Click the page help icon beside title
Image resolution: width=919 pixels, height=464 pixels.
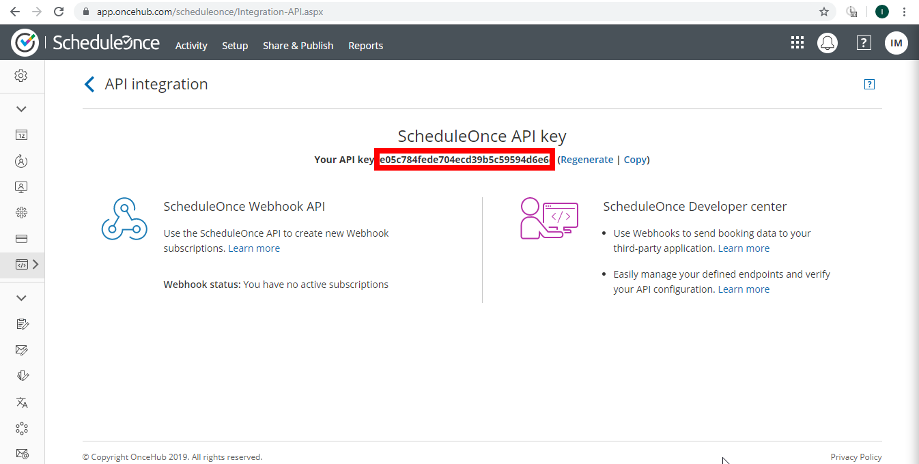pyautogui.click(x=869, y=85)
